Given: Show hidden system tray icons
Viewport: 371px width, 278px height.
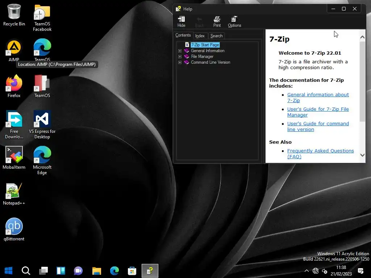Looking at the screenshot, I should (307, 271).
